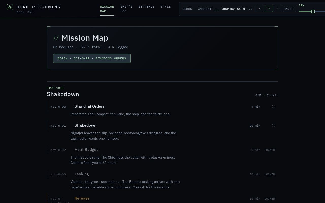Begin ACT-0-00 Standing Orders
This screenshot has width=325, height=203.
coord(92,58)
